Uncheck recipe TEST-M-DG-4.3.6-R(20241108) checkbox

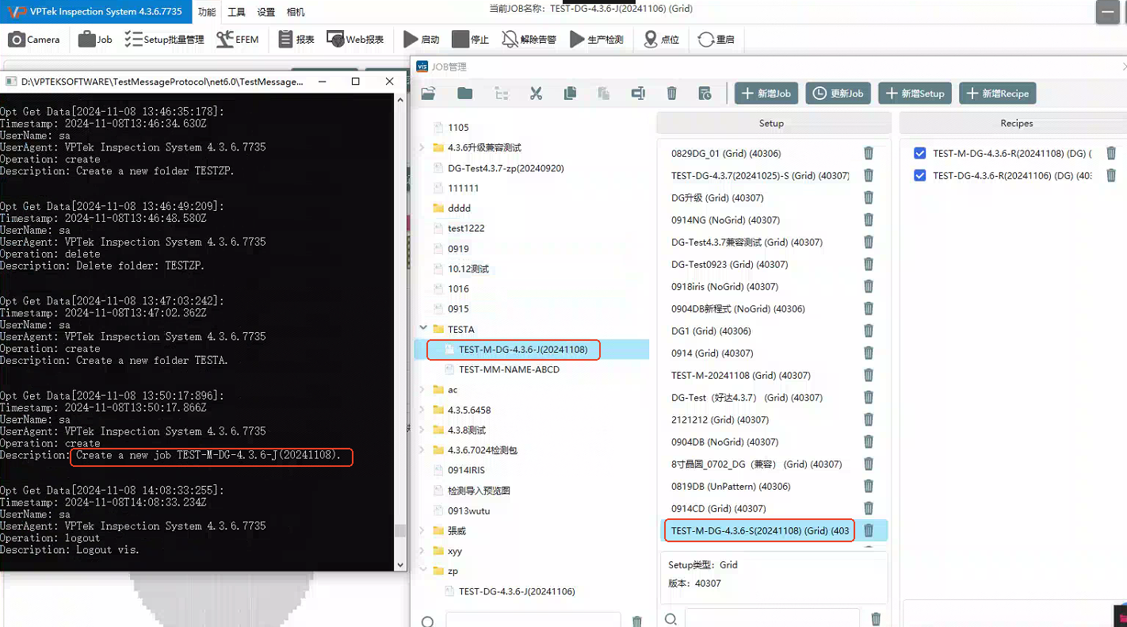(919, 153)
